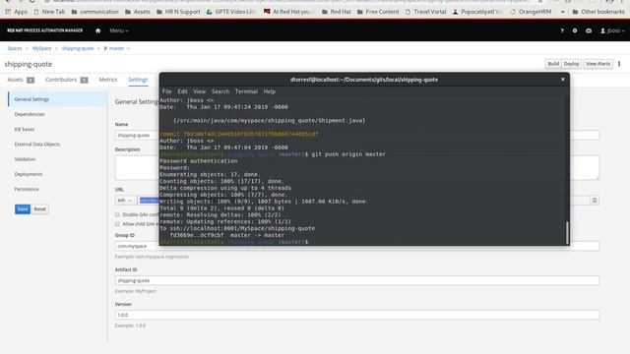The height and width of the screenshot is (354, 630).
Task: Open the ssh protocol dropdown for URL
Action: point(125,201)
